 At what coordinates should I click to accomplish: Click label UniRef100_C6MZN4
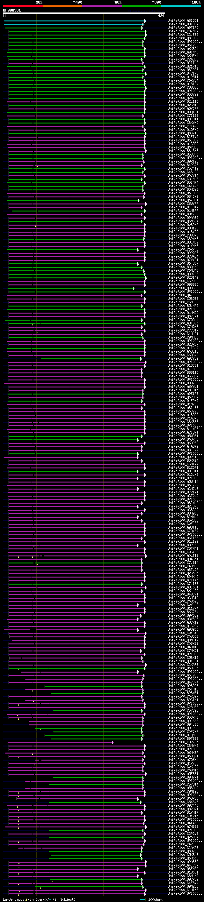pyautogui.click(x=183, y=56)
